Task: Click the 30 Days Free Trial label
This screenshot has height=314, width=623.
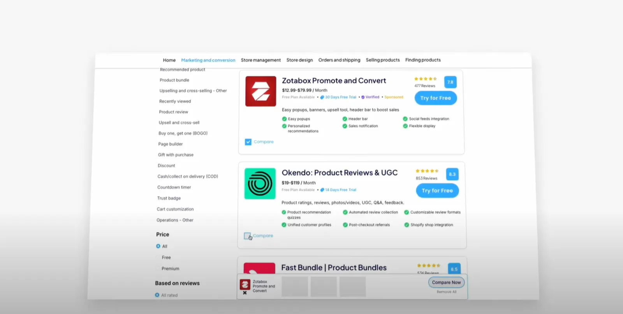Action: point(338,97)
